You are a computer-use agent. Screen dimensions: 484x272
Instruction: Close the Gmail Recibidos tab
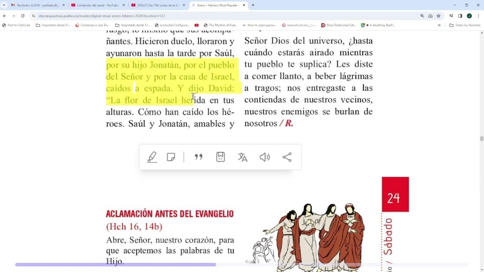(x=64, y=5)
